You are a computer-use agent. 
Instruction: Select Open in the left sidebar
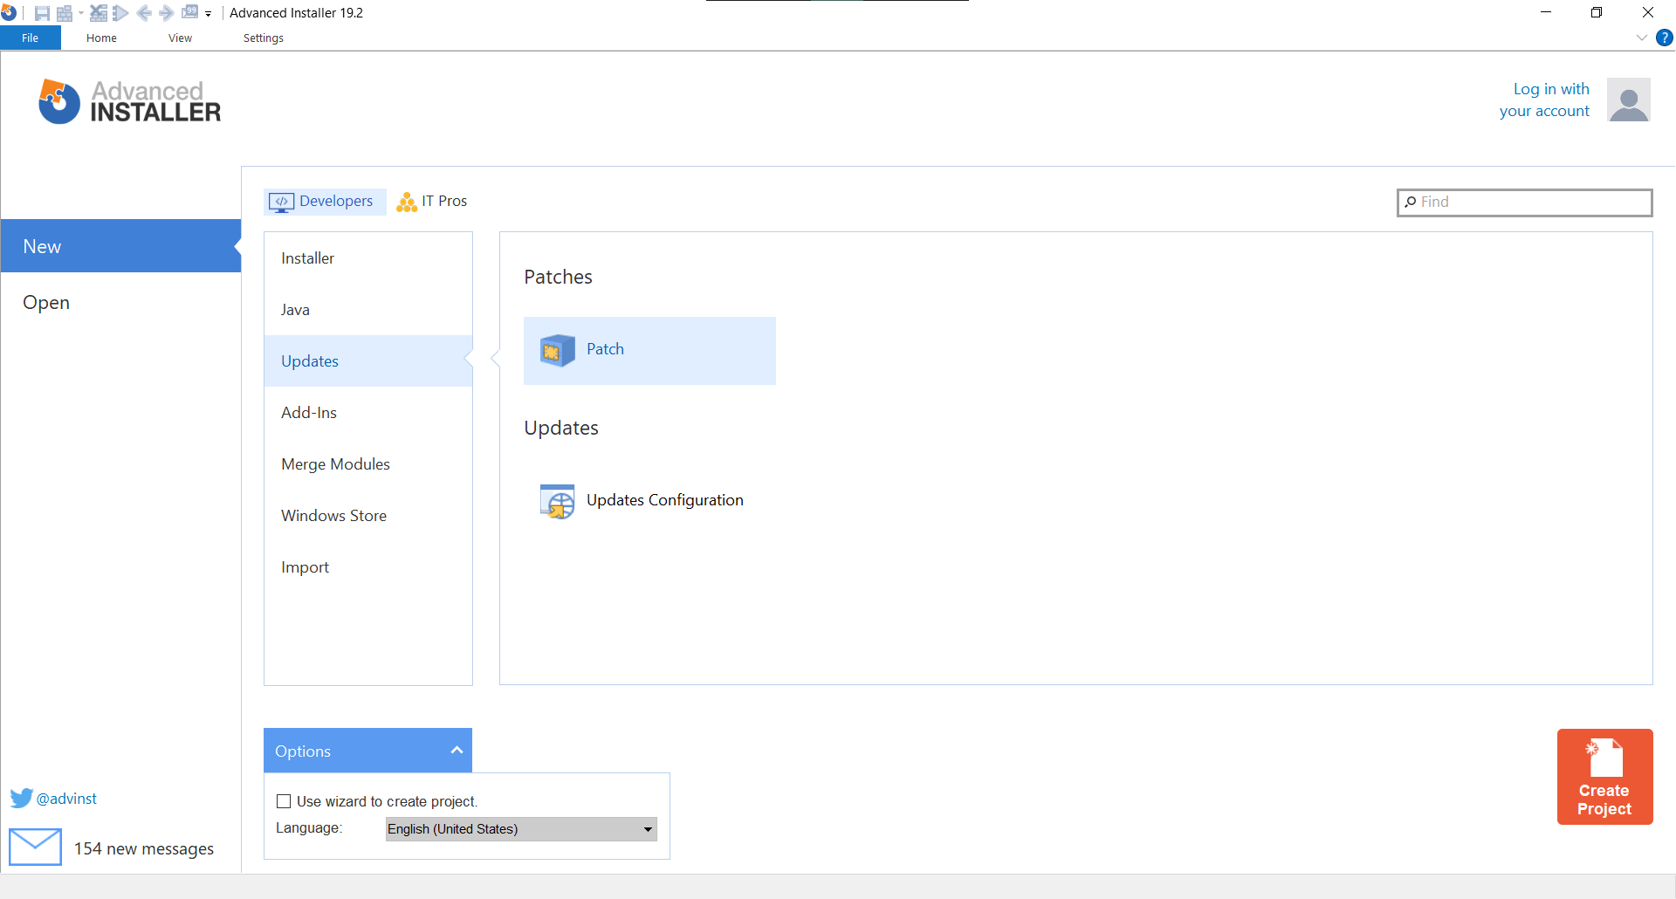(120, 302)
